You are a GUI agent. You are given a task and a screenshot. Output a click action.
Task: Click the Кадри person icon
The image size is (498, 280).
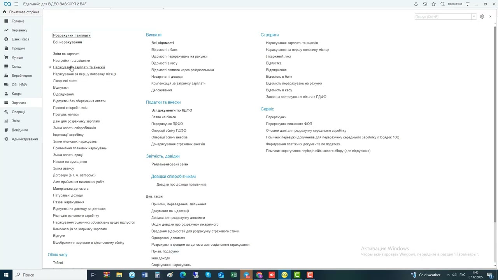pos(6,94)
